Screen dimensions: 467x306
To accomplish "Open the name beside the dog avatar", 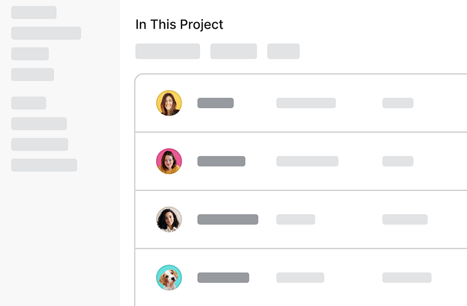I will tap(223, 278).
